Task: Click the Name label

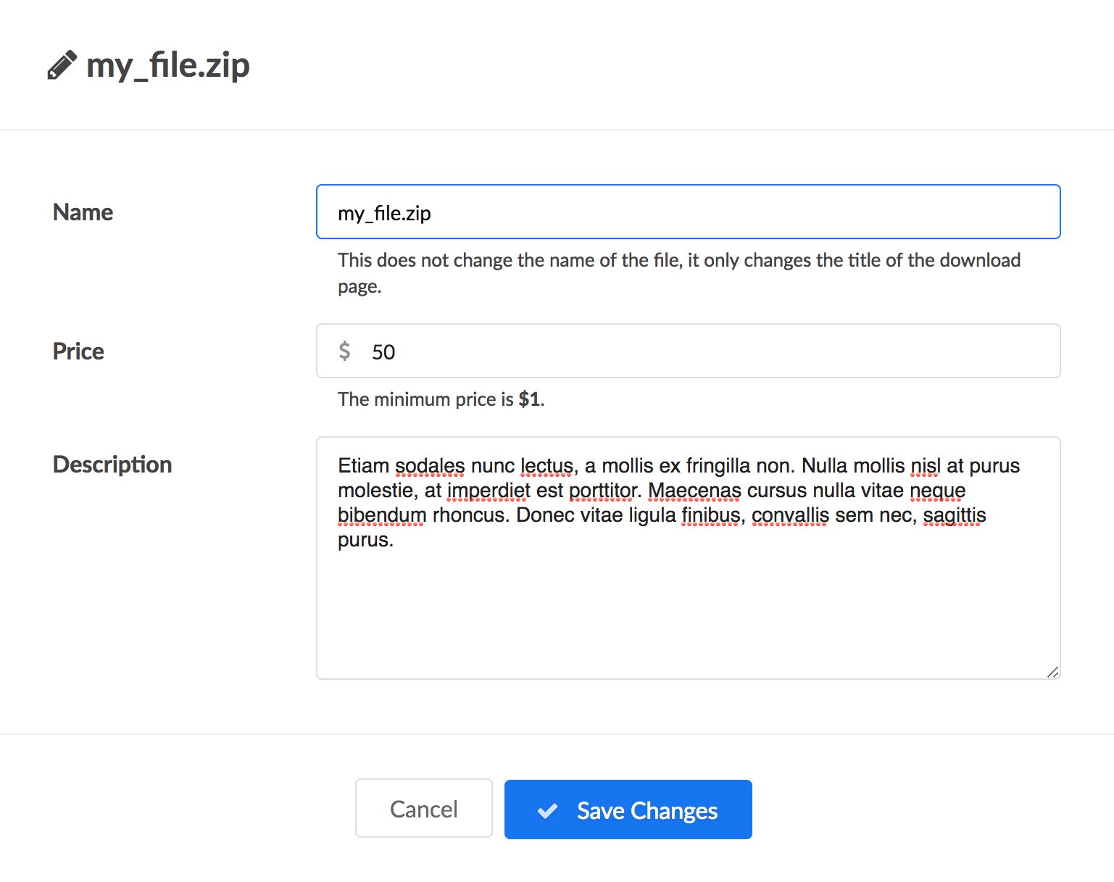Action: (x=82, y=212)
